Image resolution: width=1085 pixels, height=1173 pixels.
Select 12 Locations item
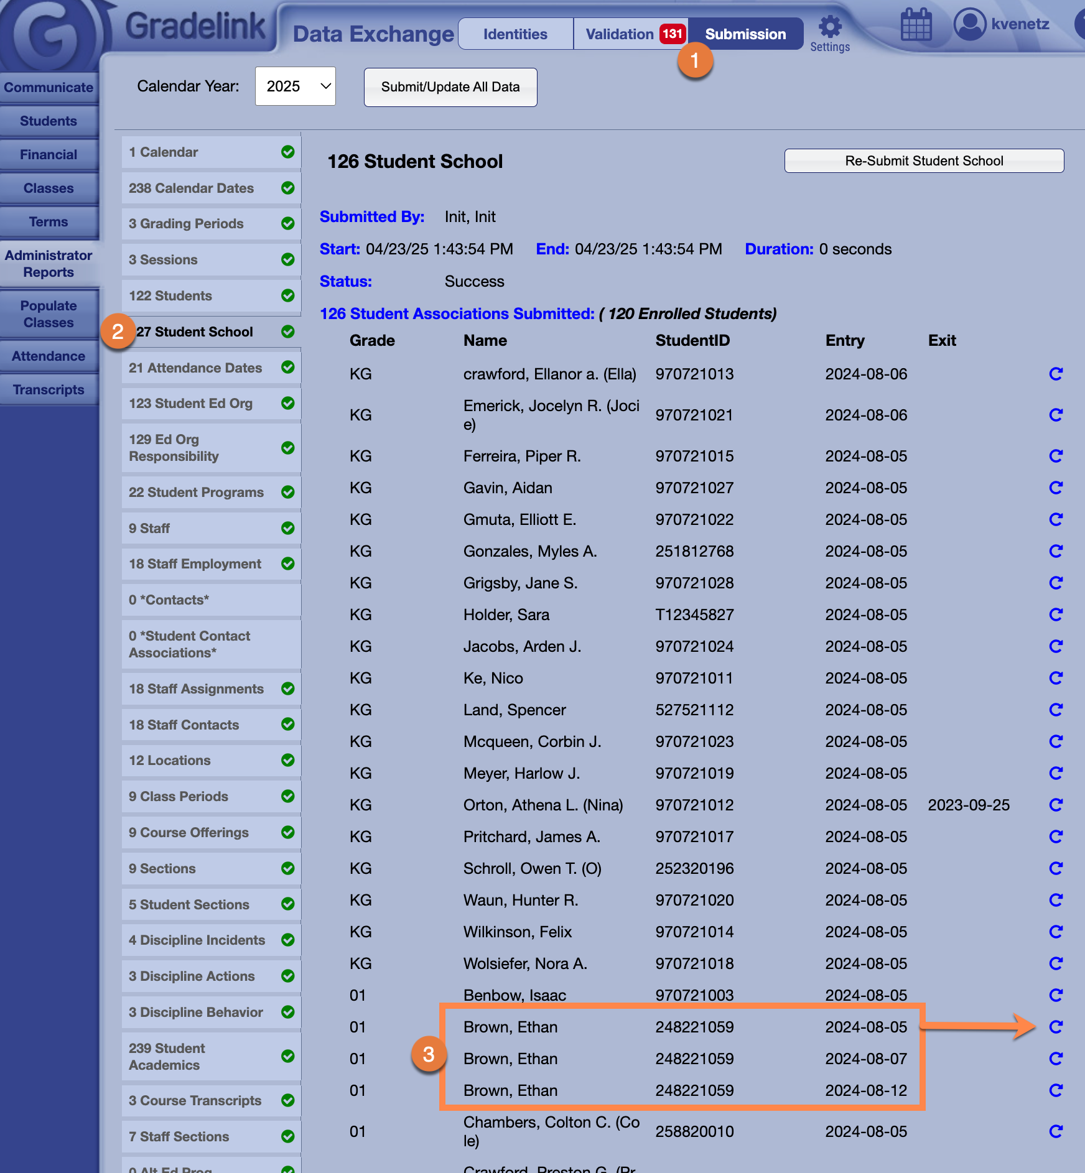point(212,761)
